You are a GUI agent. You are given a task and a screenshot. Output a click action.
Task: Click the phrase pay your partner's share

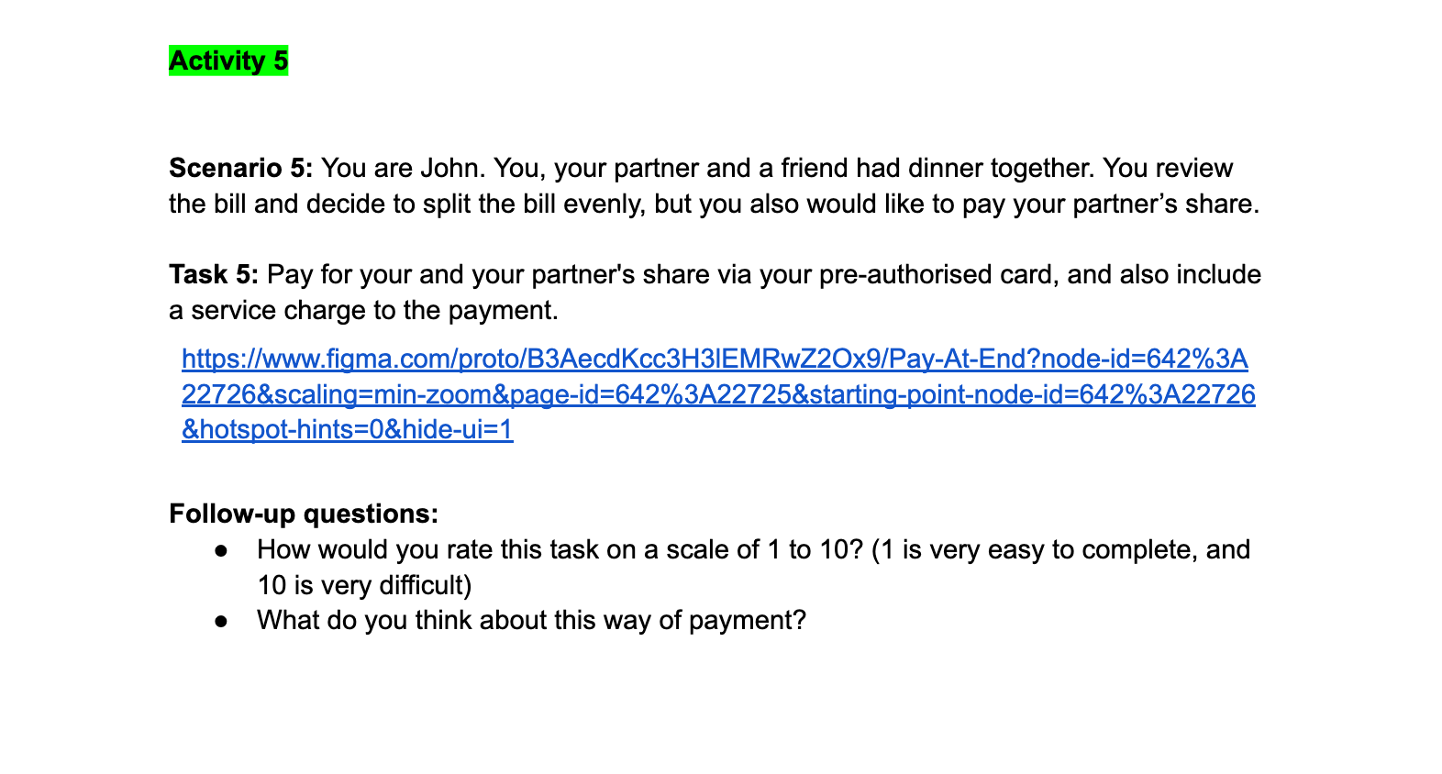point(1110,204)
